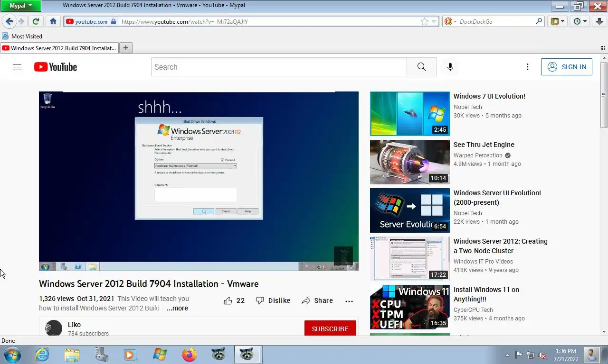
Task: Open the URL history dropdown arrow
Action: [x=434, y=21]
